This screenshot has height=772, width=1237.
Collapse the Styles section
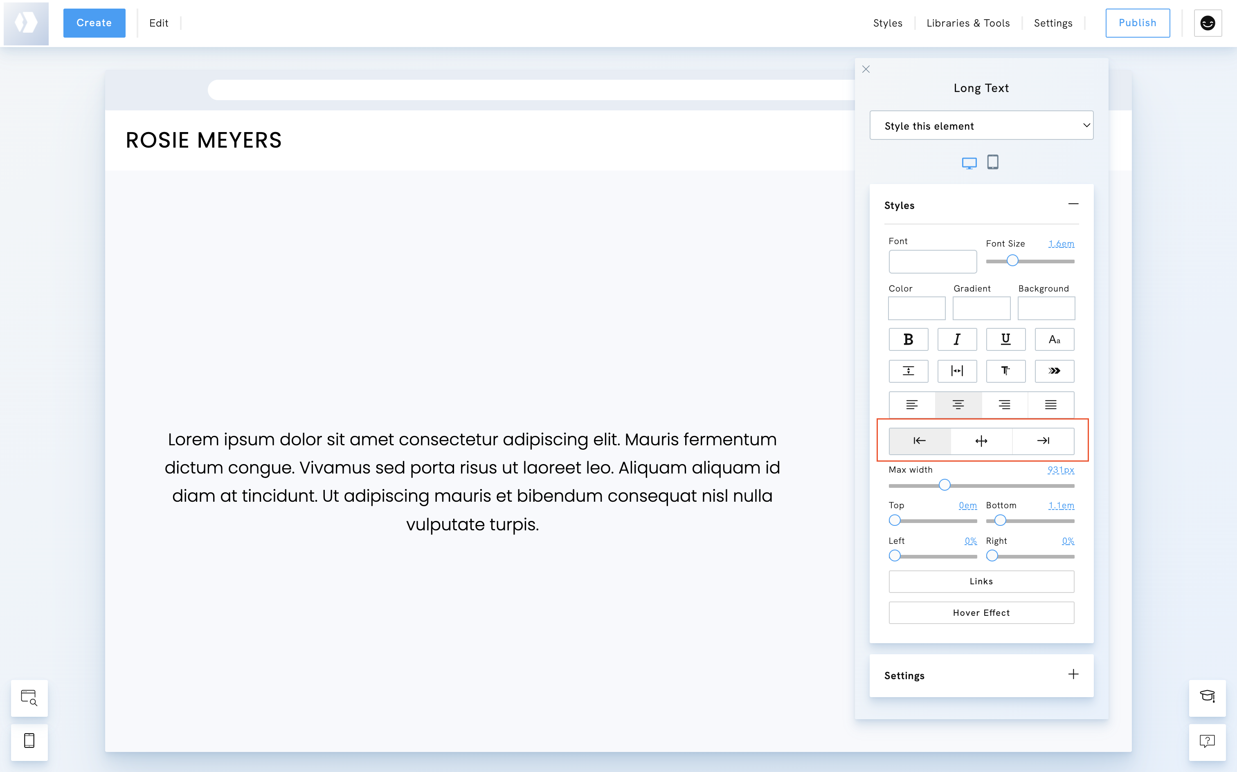(x=1073, y=204)
